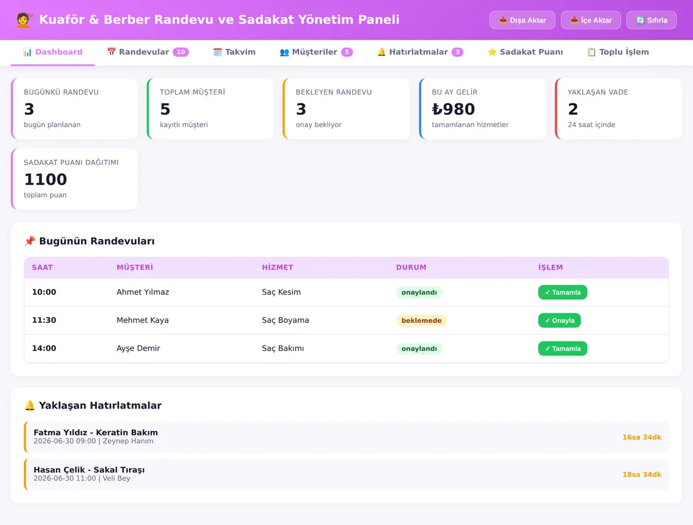Click the HİZMET column header
This screenshot has width=693, height=525.
[x=278, y=268]
